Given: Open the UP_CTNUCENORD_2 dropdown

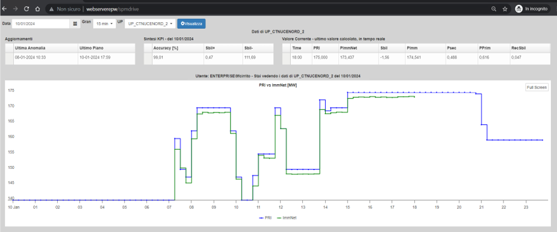Looking at the screenshot, I should [150, 24].
